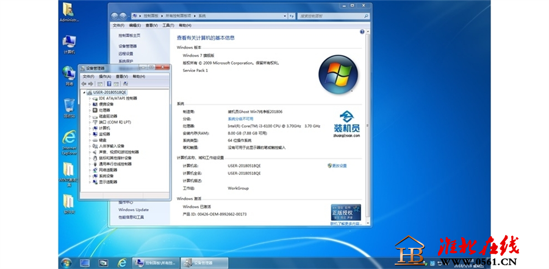Select the 监视器 monitor category
This screenshot has width=549, height=269.
pyautogui.click(x=104, y=134)
